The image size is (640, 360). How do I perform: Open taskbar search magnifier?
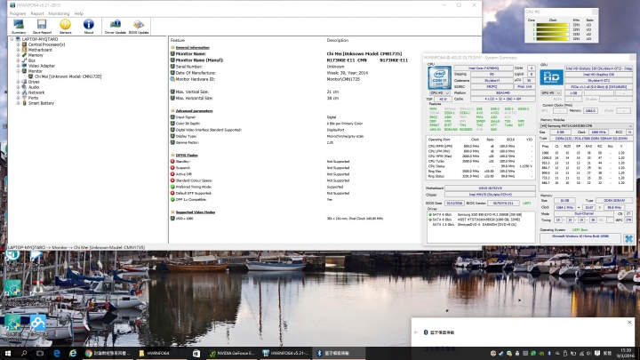point(24,353)
